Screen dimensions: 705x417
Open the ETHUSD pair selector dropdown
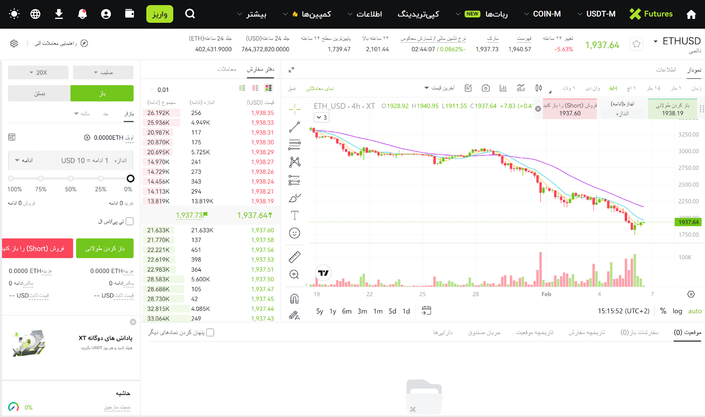(656, 41)
